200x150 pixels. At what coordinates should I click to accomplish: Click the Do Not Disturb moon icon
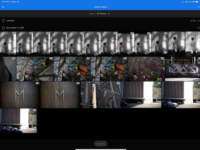[x=190, y=2]
